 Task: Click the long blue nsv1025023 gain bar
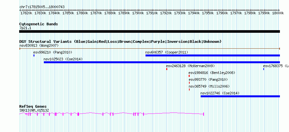[162, 62]
